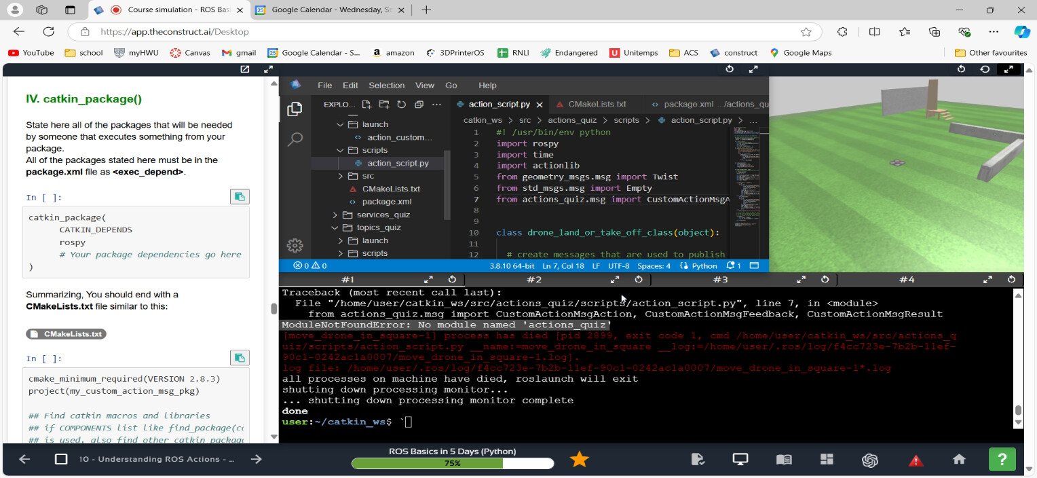Open the Manage gear in the IDE sidebar
1037x478 pixels.
[295, 245]
